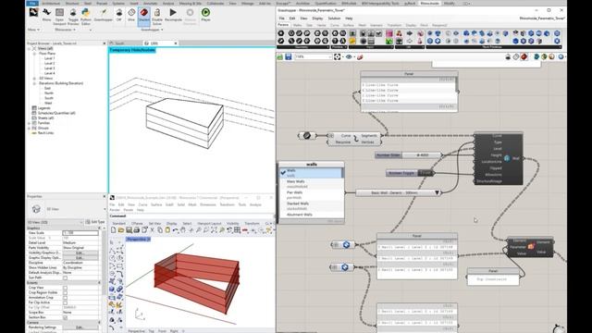The image size is (592, 333).
Task: Toggle the Crop View checkbox
Action: (65, 288)
